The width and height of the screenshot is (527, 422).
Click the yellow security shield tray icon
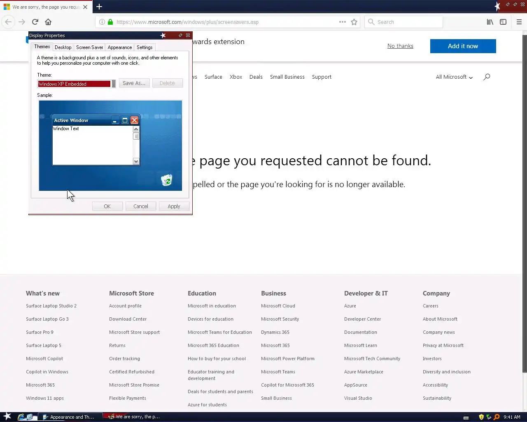coord(481,417)
